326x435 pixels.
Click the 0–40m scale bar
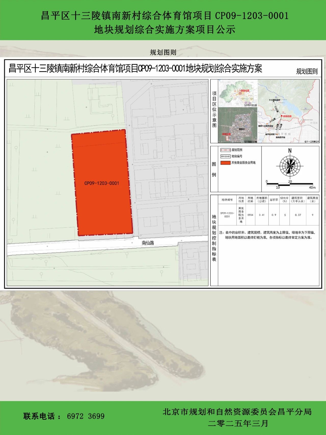coord(290,184)
